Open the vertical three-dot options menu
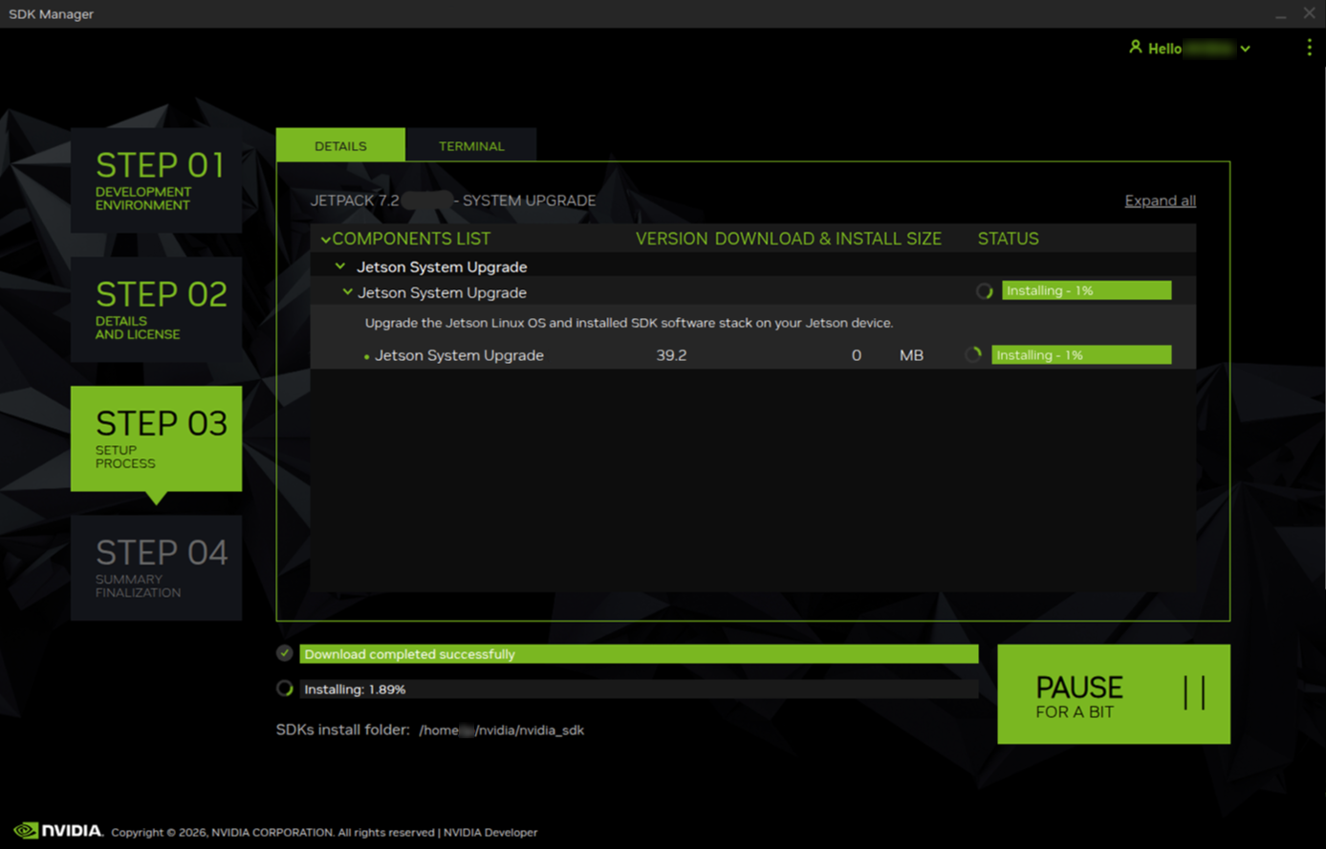This screenshot has height=849, width=1326. pos(1309,48)
